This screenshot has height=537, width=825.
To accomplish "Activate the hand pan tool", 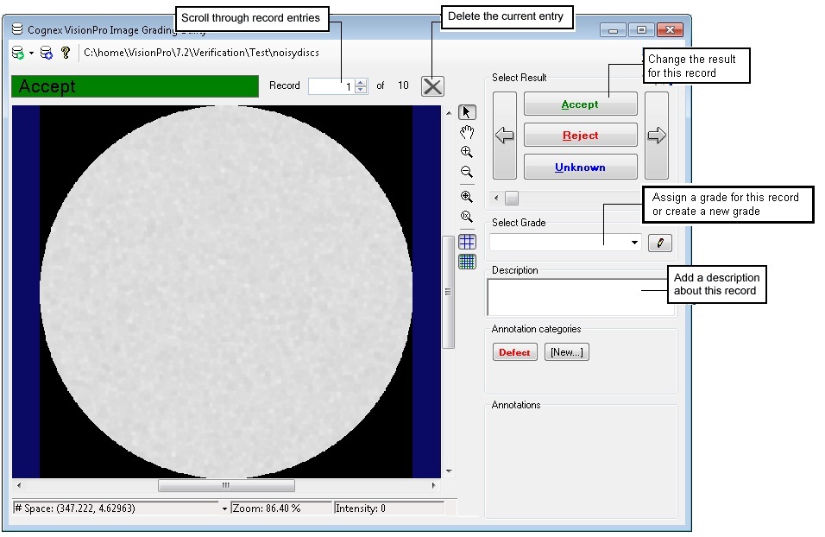I will pos(467,131).
